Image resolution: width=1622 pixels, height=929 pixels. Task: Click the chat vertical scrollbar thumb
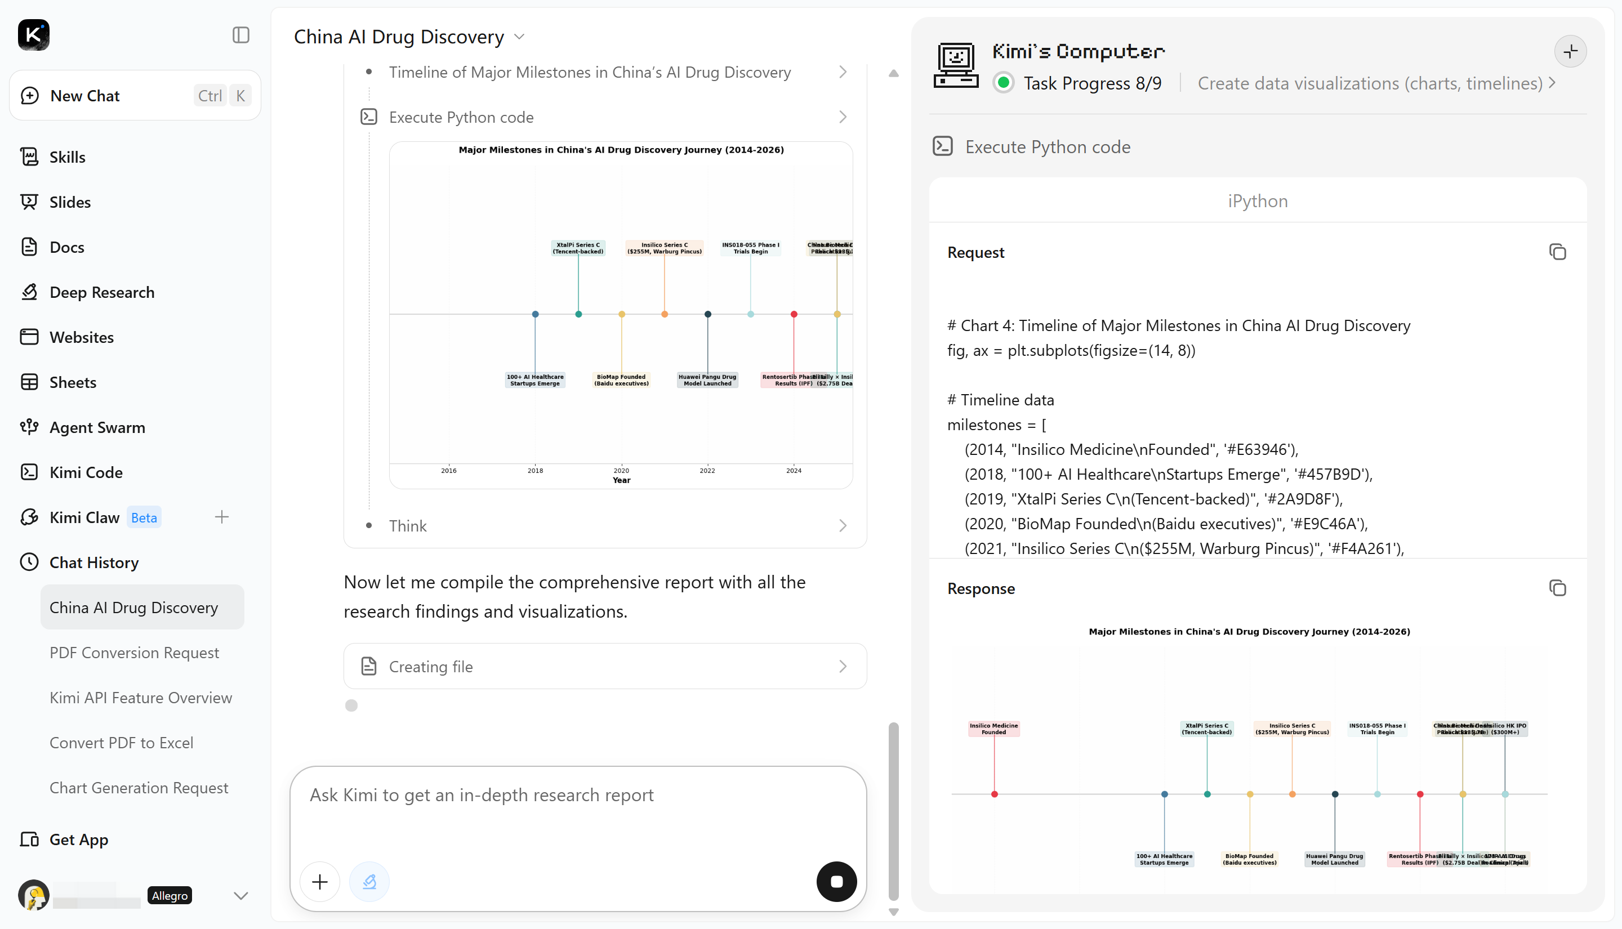click(x=893, y=811)
